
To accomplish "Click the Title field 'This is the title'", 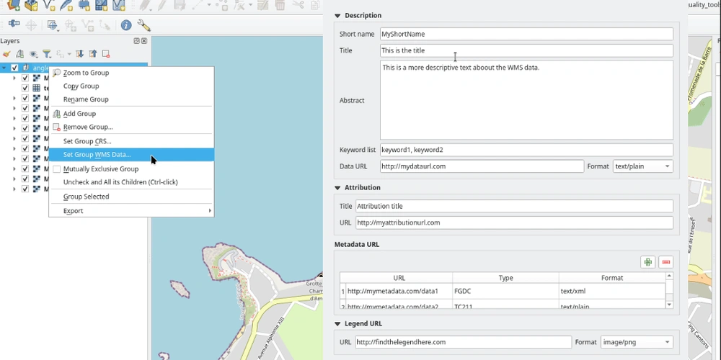I will pyautogui.click(x=526, y=50).
